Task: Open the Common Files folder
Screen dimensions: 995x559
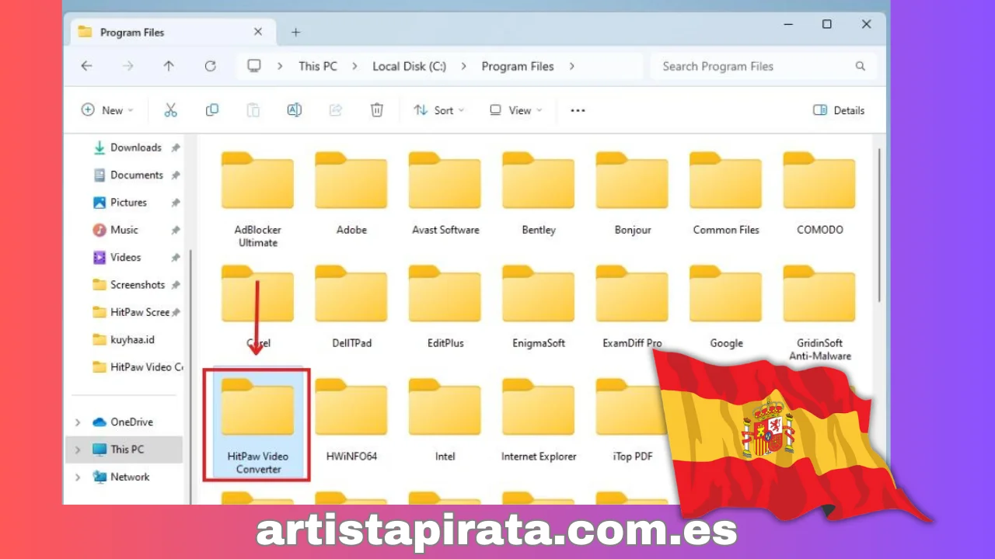Action: [726, 193]
